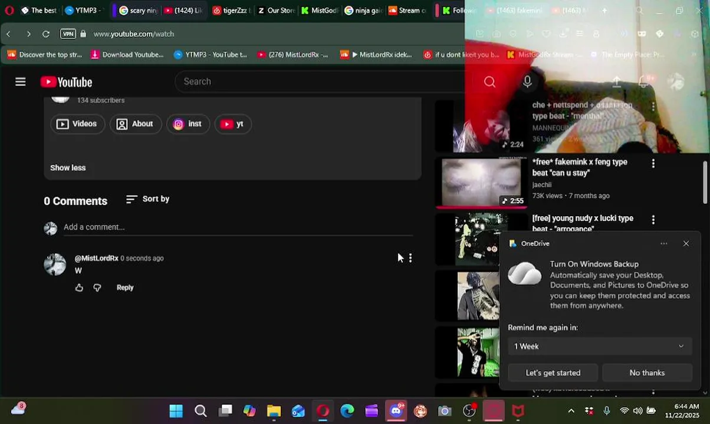Open Windows Start menu
The image size is (710, 424).
click(176, 411)
